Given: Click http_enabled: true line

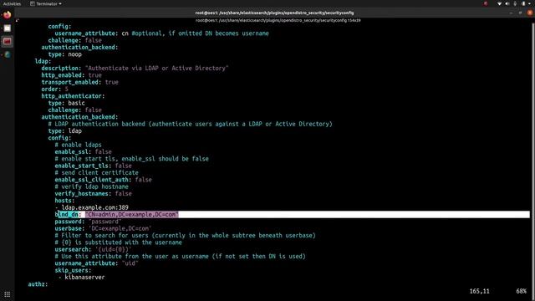Looking at the screenshot, I should (71, 75).
